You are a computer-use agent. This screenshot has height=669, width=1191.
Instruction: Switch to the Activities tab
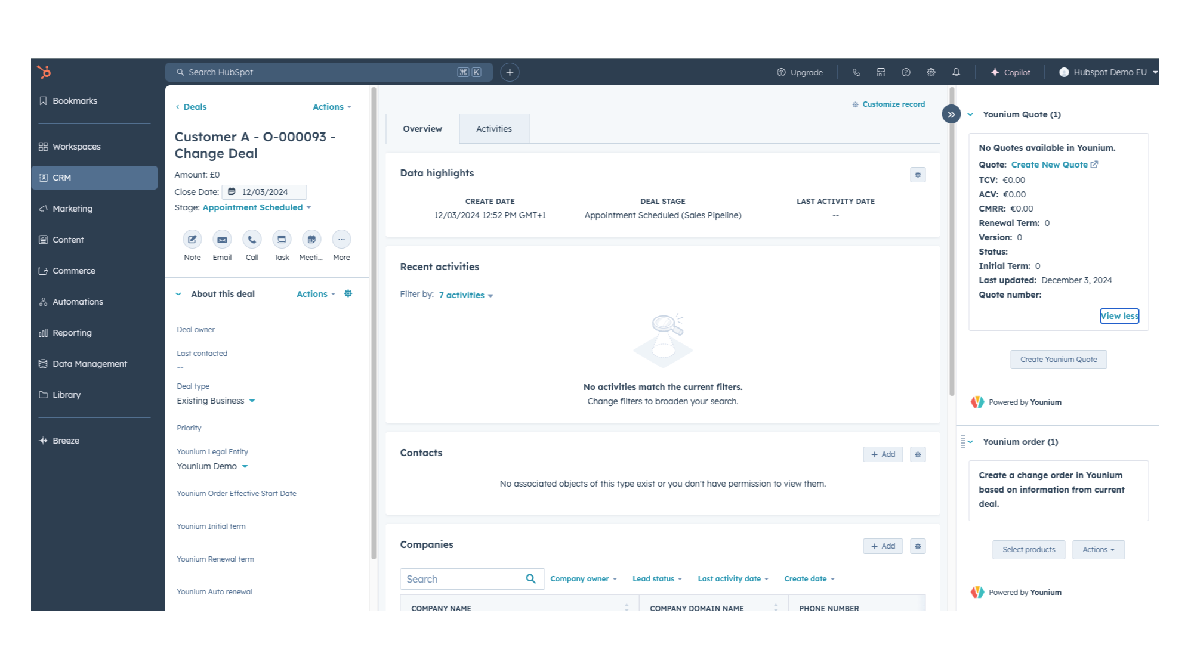point(493,129)
